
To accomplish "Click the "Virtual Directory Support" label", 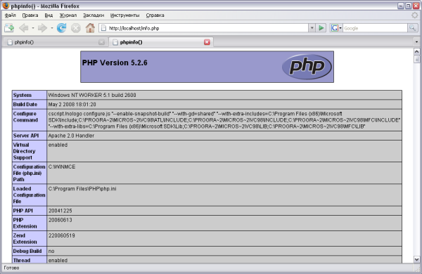I will click(x=24, y=151).
